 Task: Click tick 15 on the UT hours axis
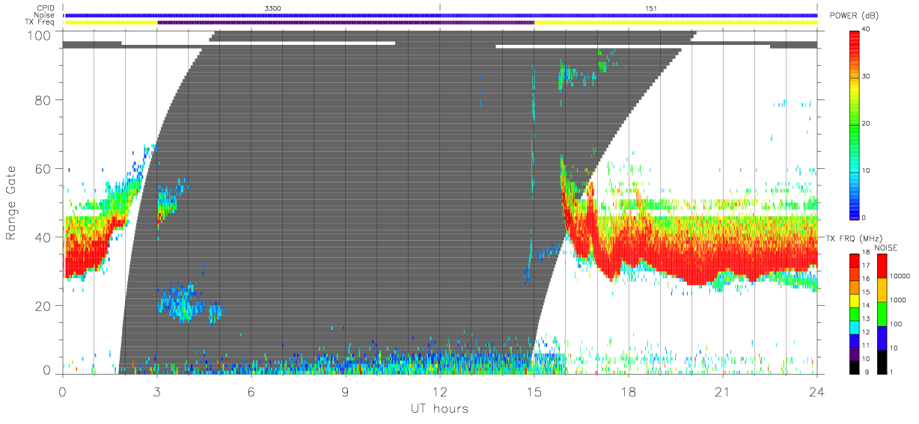534,391
